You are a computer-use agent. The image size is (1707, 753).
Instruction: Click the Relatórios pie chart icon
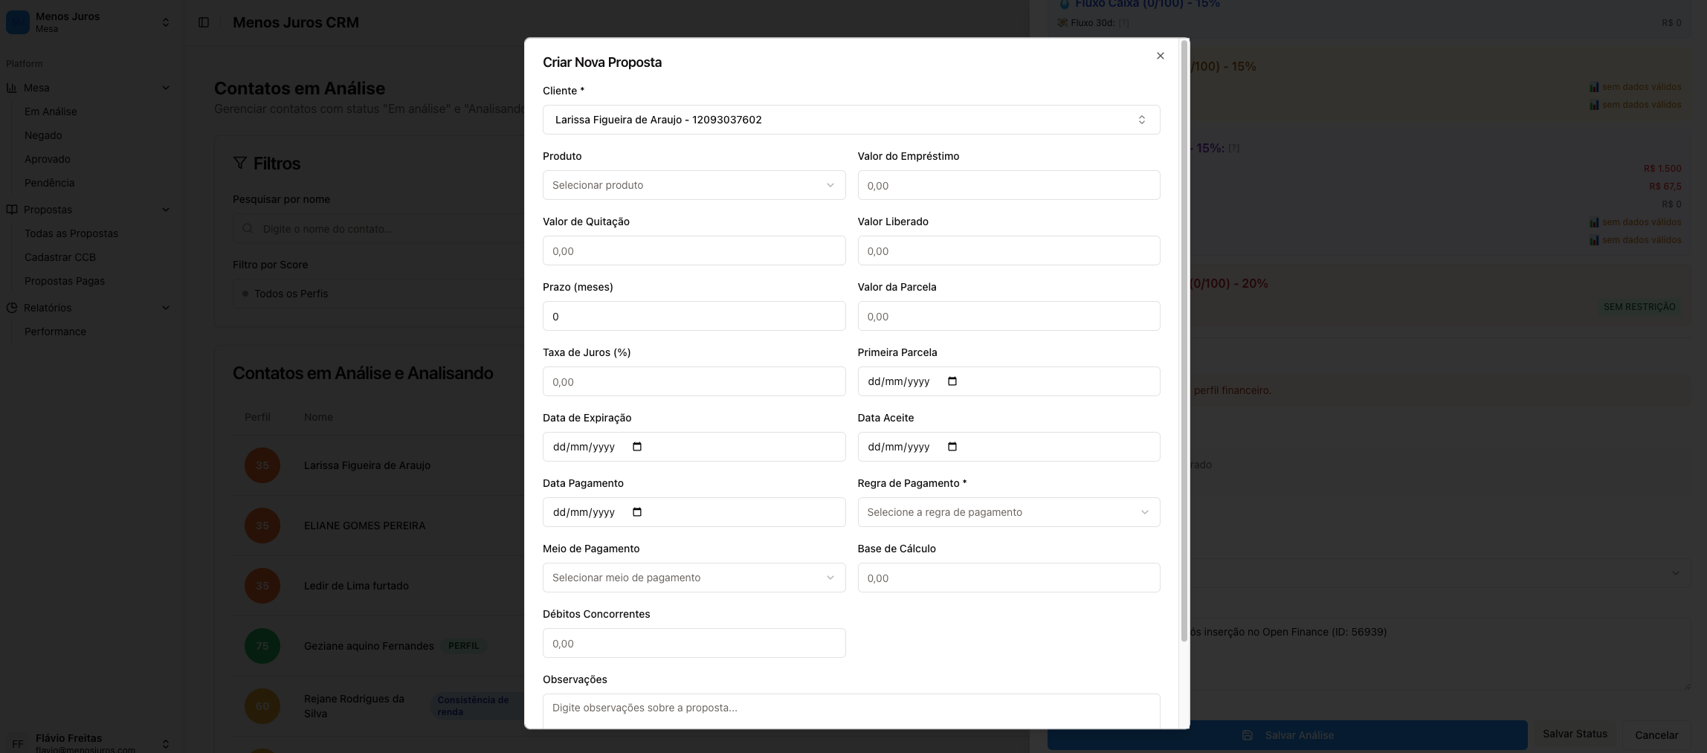click(12, 308)
